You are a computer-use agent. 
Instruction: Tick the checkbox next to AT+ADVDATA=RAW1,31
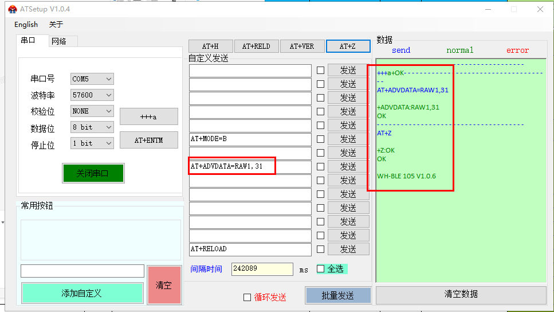tap(320, 167)
